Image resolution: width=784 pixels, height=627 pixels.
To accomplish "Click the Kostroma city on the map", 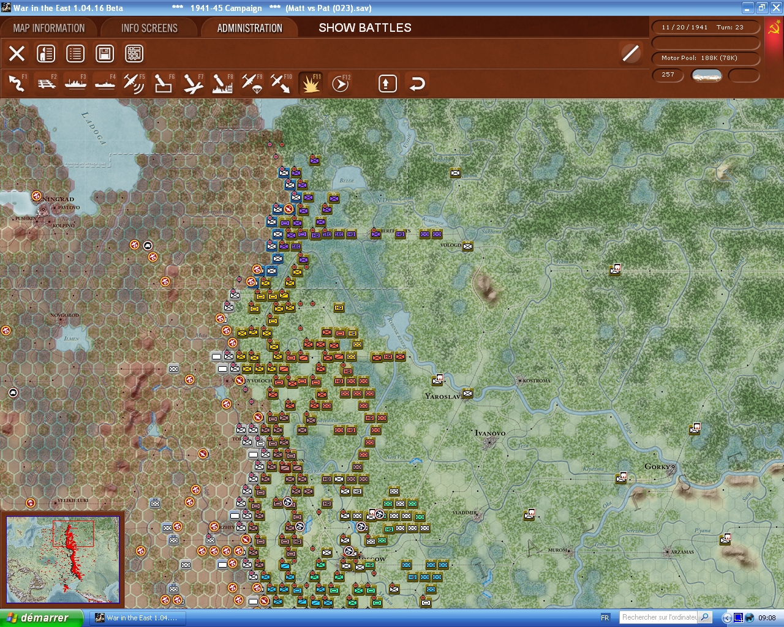I will [535, 381].
